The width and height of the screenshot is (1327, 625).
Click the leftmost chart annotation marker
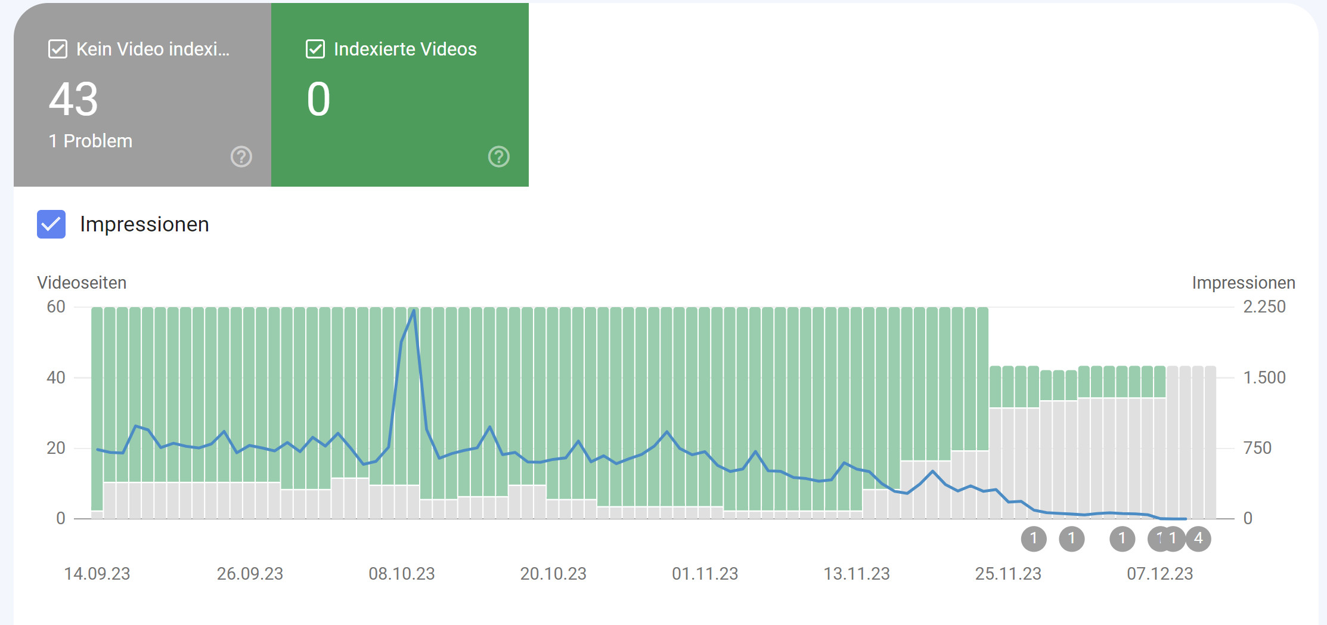(1034, 539)
